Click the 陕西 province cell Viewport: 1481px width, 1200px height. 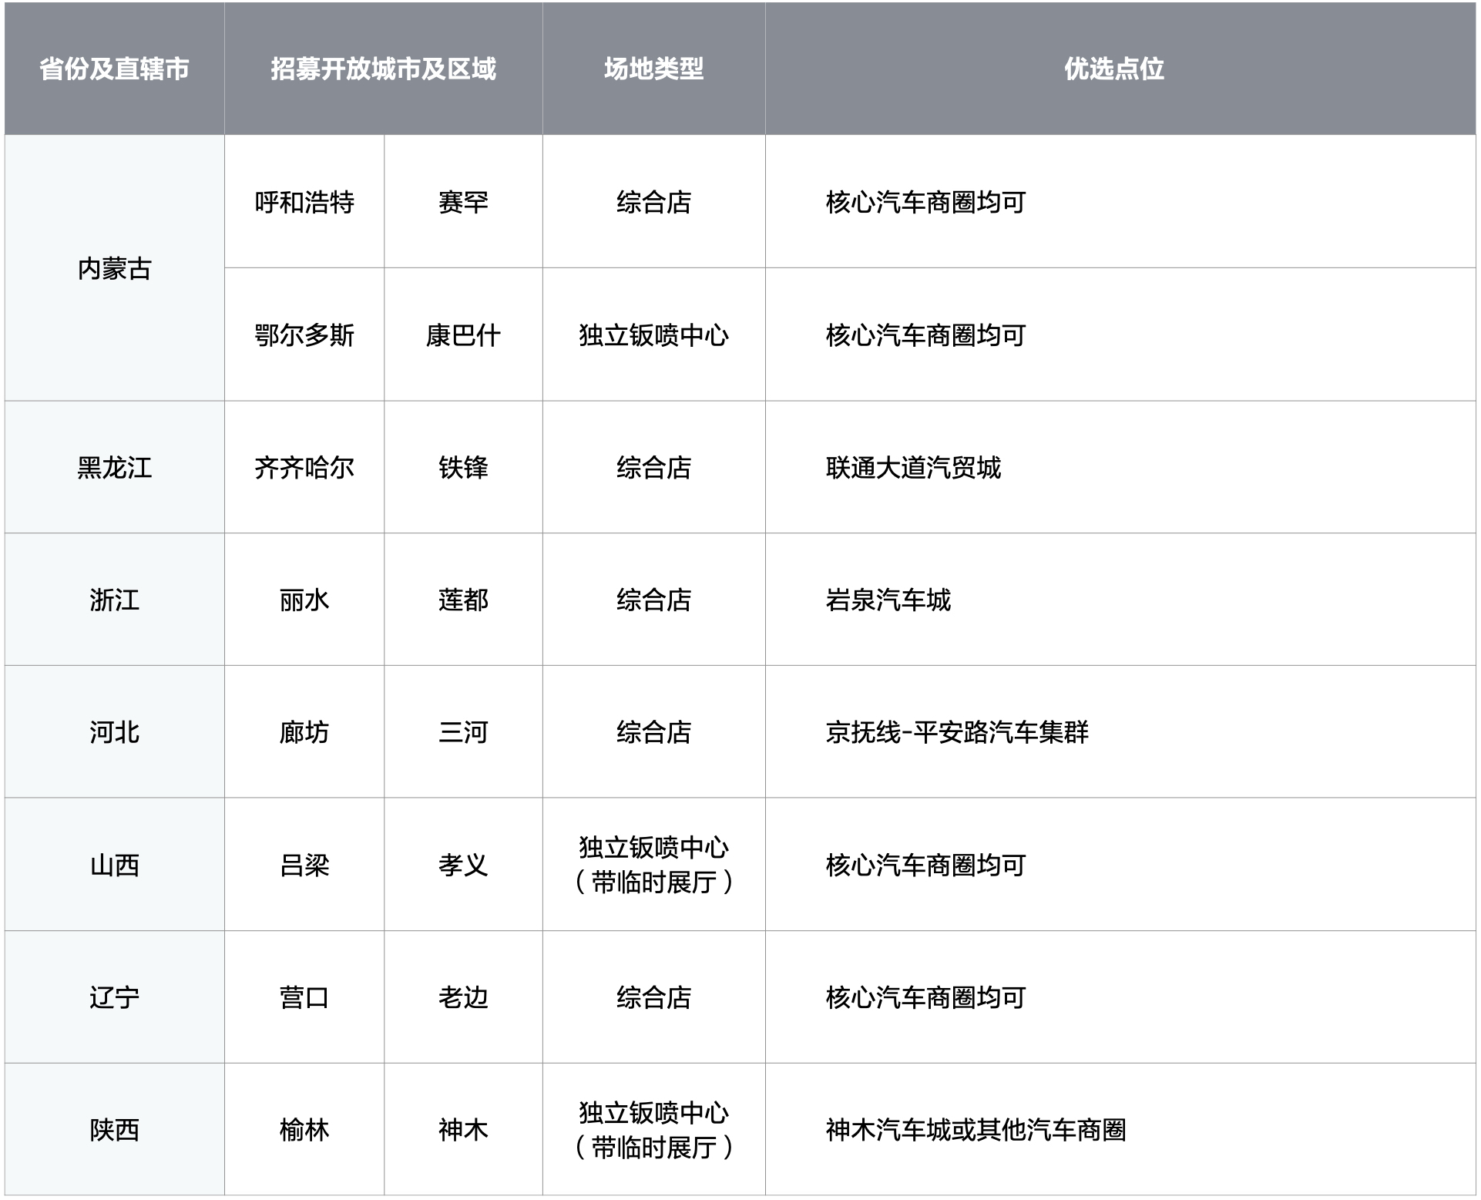pyautogui.click(x=114, y=1131)
